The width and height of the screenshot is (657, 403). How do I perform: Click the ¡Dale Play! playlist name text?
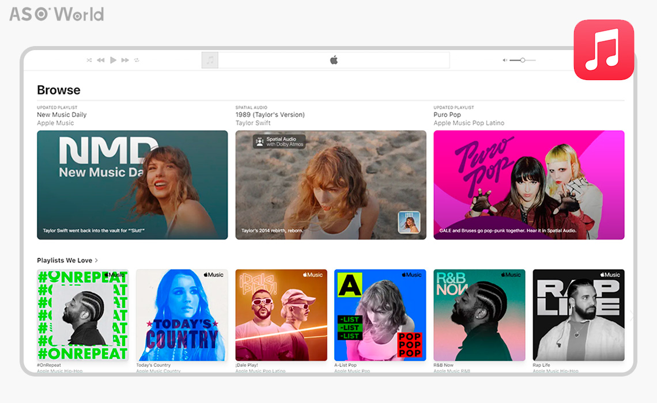coord(247,365)
